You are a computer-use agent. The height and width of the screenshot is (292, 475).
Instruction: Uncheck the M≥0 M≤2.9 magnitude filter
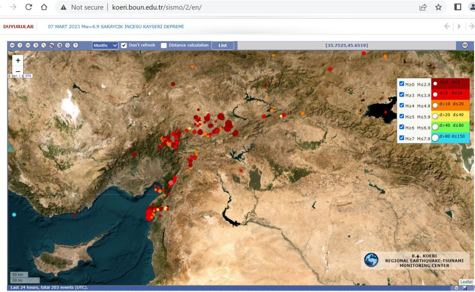402,84
